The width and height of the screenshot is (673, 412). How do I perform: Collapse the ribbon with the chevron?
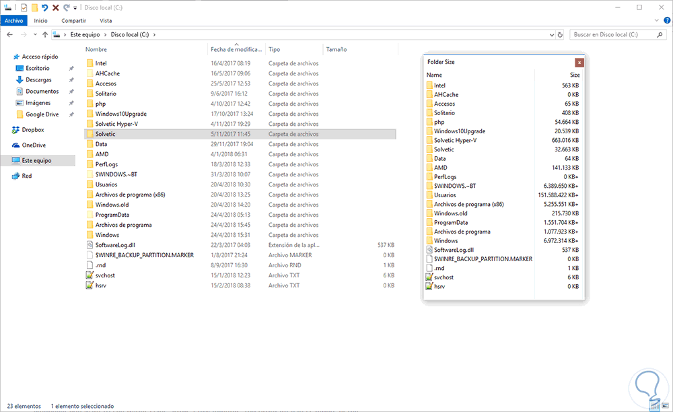click(656, 20)
